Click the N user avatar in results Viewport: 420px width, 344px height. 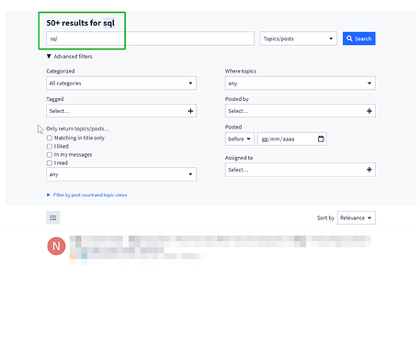click(x=56, y=246)
